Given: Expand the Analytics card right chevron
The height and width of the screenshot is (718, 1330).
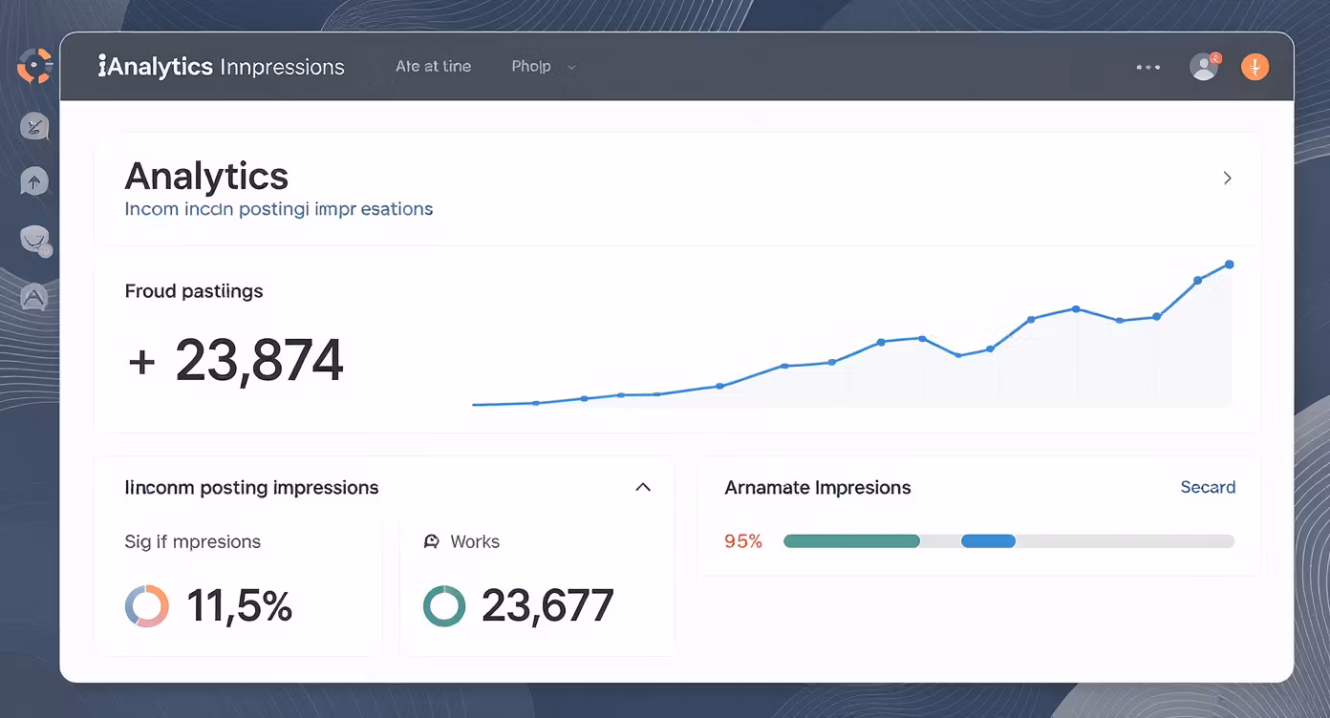Looking at the screenshot, I should [x=1228, y=178].
